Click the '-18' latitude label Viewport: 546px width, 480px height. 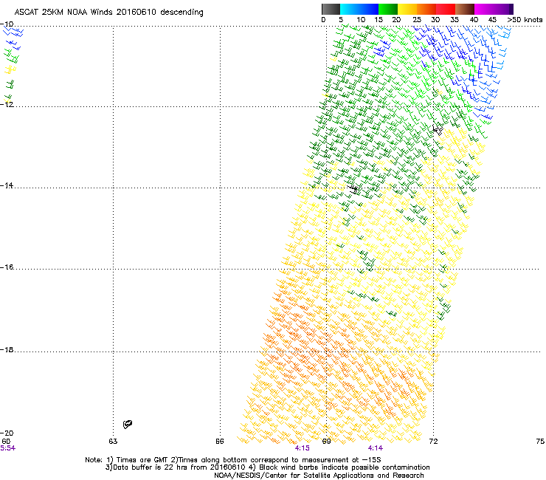[x=7, y=349]
